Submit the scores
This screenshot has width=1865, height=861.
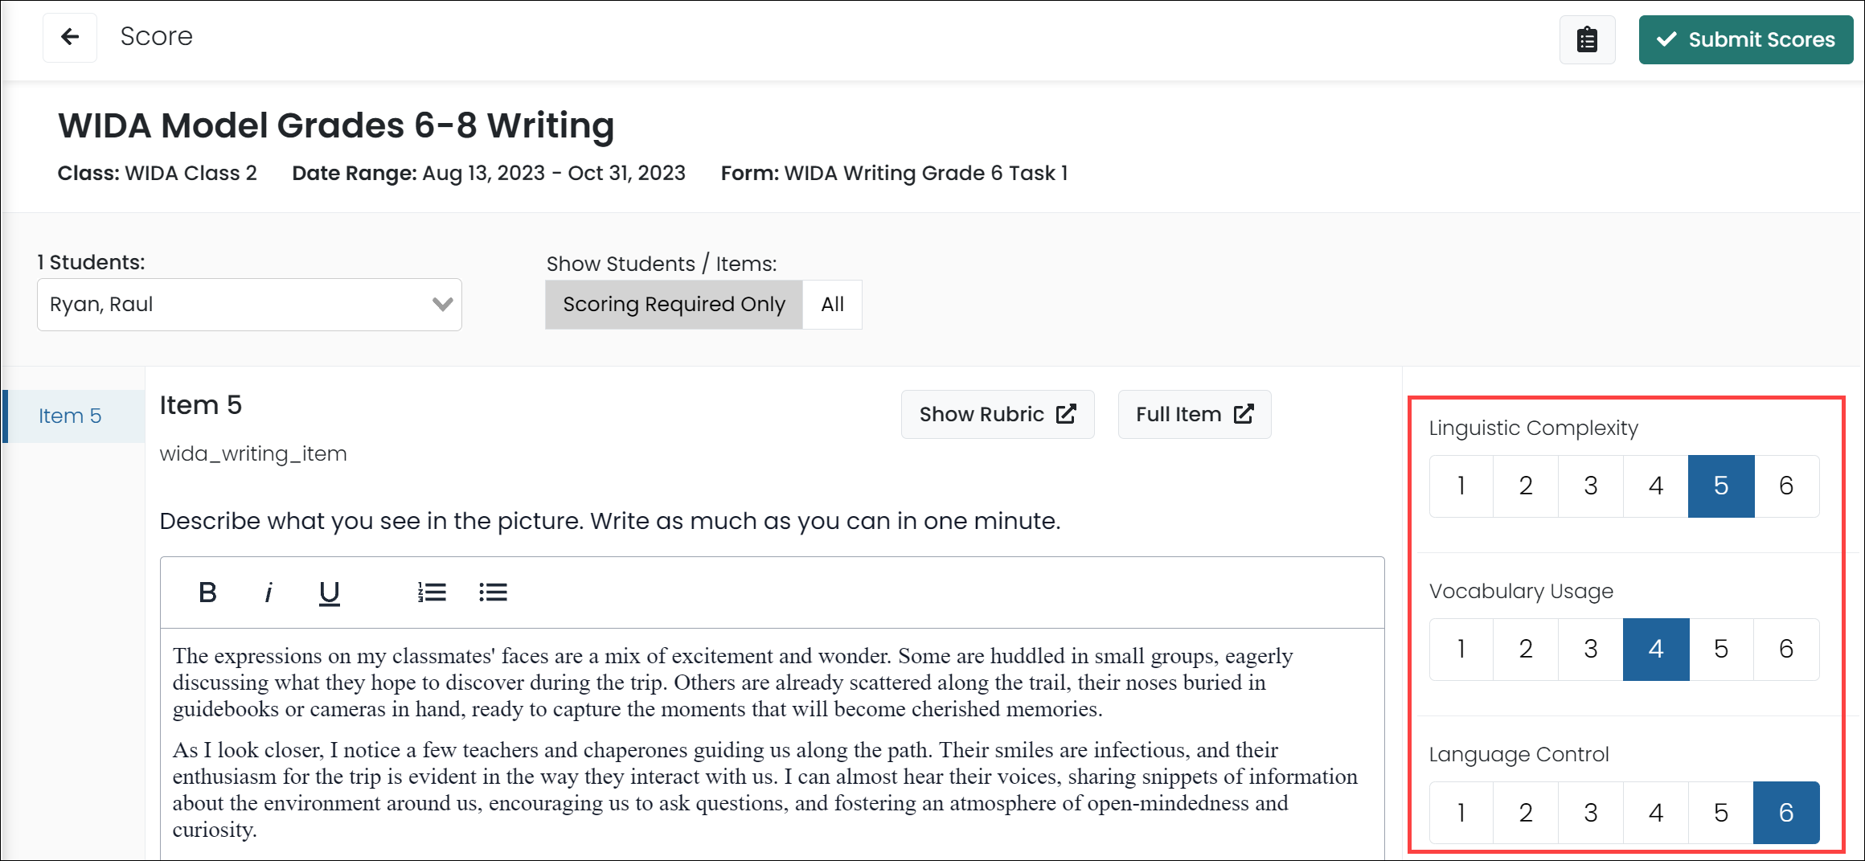(x=1746, y=39)
